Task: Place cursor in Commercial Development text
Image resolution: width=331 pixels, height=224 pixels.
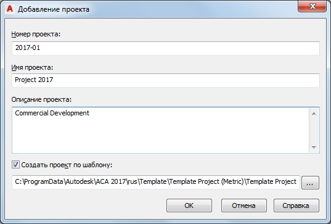Action: click(x=52, y=113)
